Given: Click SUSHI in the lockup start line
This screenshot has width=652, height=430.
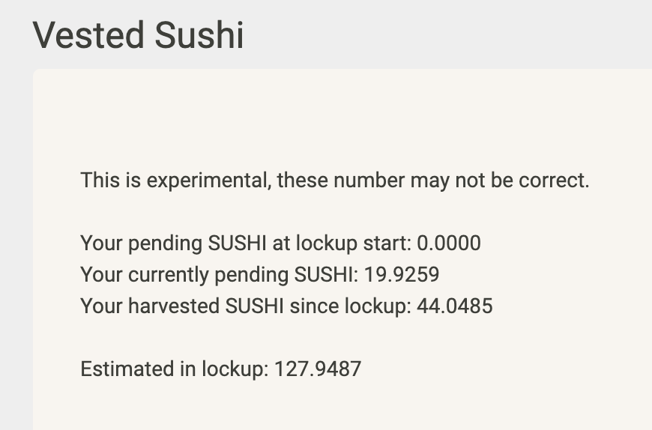Looking at the screenshot, I should [x=237, y=243].
